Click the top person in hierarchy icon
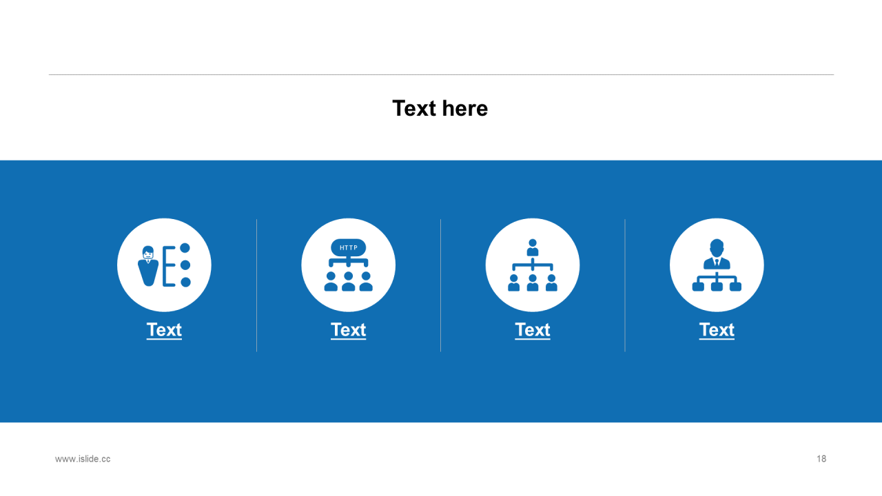Viewport: 882px width, 496px height. click(533, 247)
